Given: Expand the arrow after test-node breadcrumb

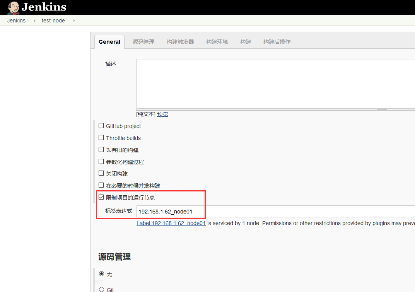Looking at the screenshot, I should pyautogui.click(x=74, y=20).
